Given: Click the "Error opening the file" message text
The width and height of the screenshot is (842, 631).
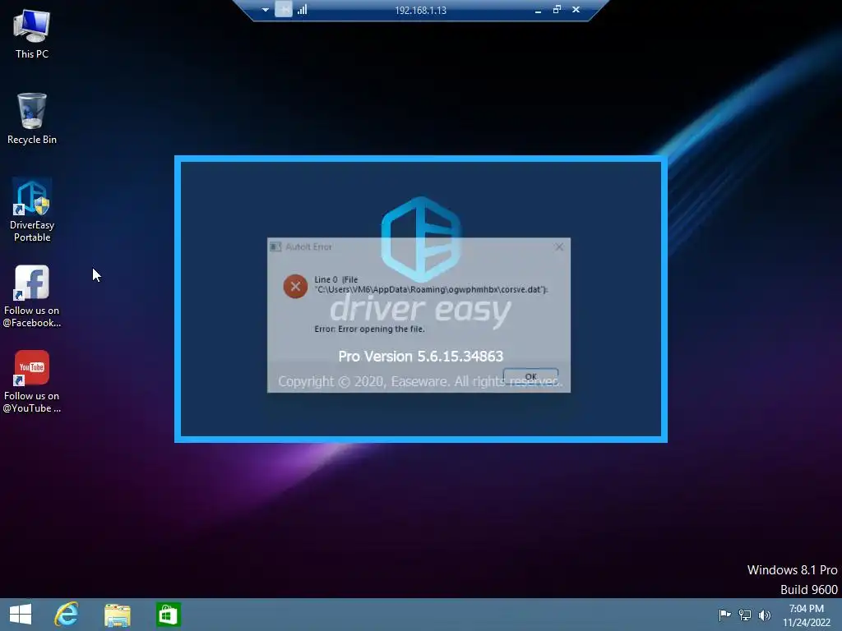Looking at the screenshot, I should click(369, 329).
